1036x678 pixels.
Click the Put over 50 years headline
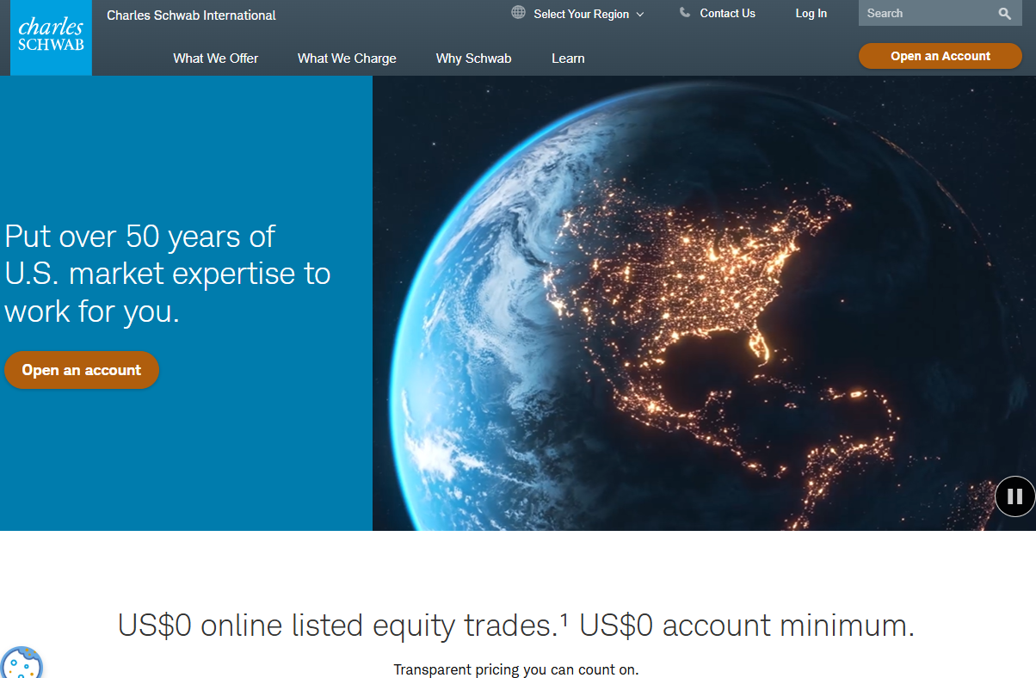pyautogui.click(x=168, y=274)
